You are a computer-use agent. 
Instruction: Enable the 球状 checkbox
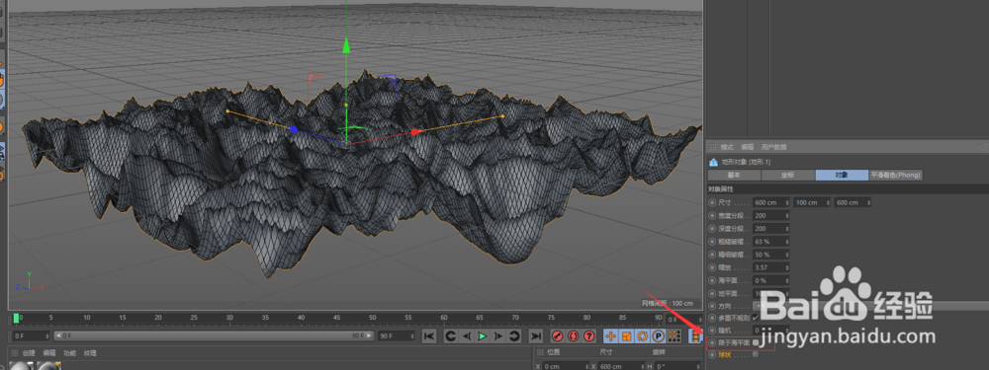click(756, 355)
